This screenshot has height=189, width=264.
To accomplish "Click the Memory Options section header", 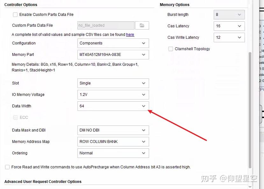I will tap(175, 4).
